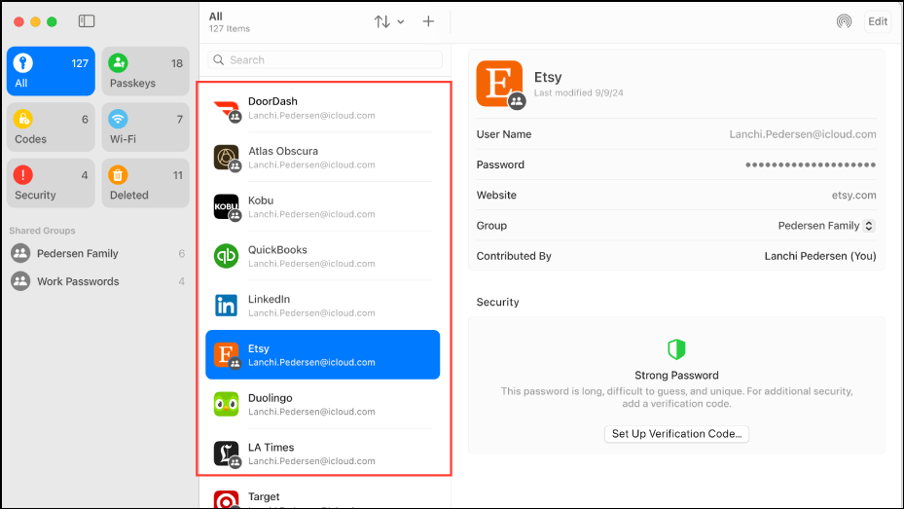Click the Atlas Obscura logo icon

pyautogui.click(x=226, y=158)
